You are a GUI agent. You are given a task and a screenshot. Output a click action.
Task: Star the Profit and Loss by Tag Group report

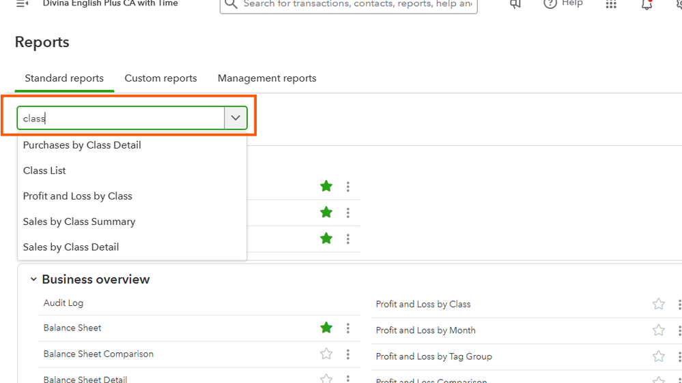pos(658,356)
